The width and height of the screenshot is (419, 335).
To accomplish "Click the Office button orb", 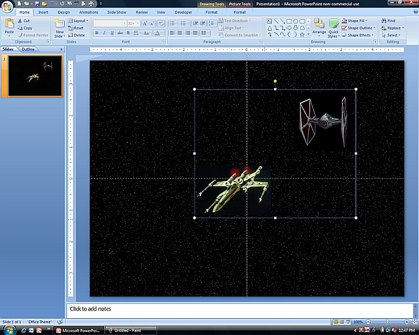I will 8,6.
